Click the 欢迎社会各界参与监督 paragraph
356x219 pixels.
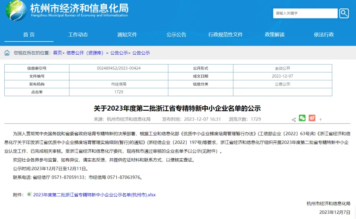click(104, 160)
